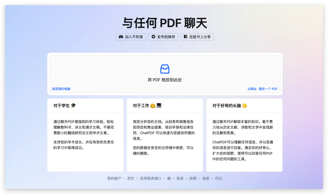Click the 发布到推特 button
This screenshot has width=328, height=194.
(x=163, y=37)
